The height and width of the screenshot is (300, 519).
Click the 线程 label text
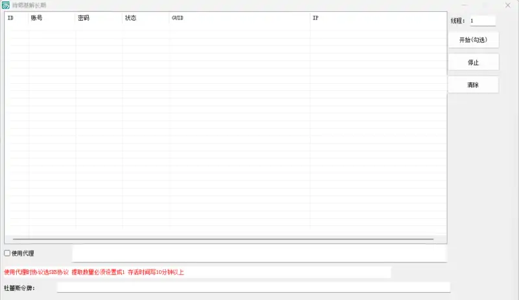tap(458, 21)
